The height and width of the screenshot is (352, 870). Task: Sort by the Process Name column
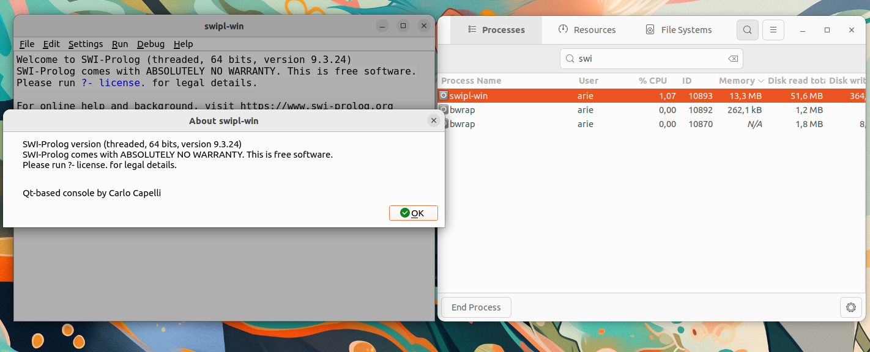pos(471,81)
